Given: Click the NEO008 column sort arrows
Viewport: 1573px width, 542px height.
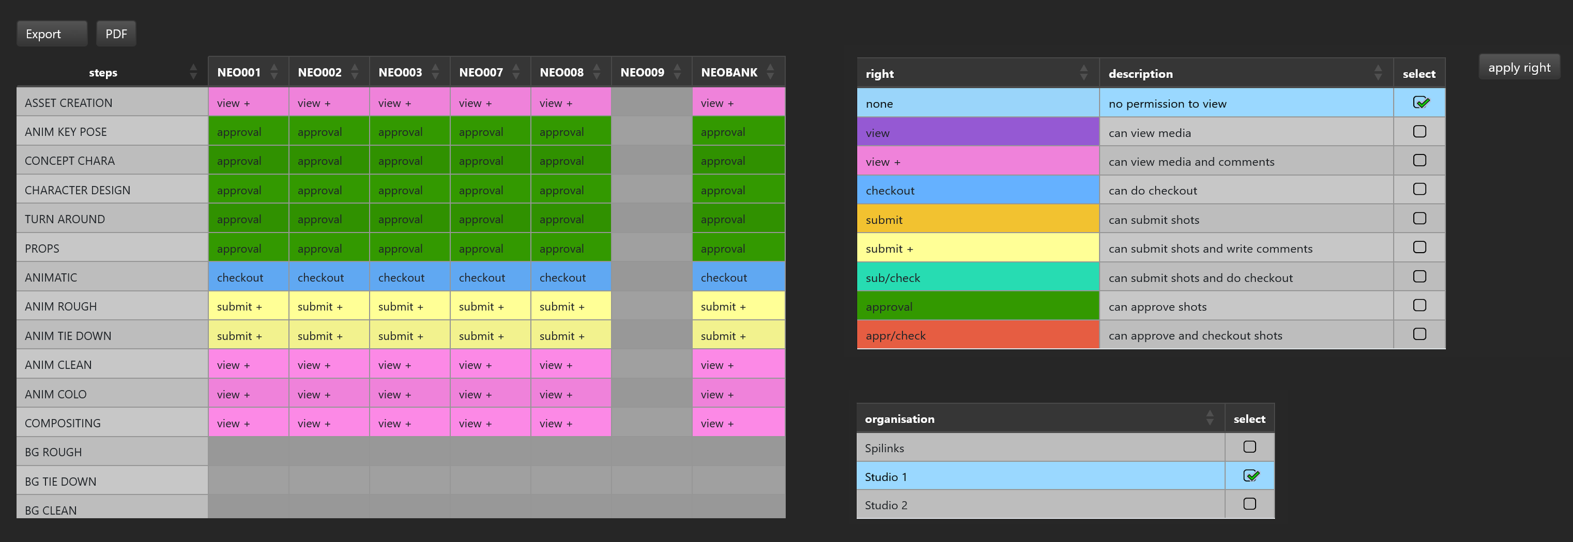Looking at the screenshot, I should pos(597,72).
